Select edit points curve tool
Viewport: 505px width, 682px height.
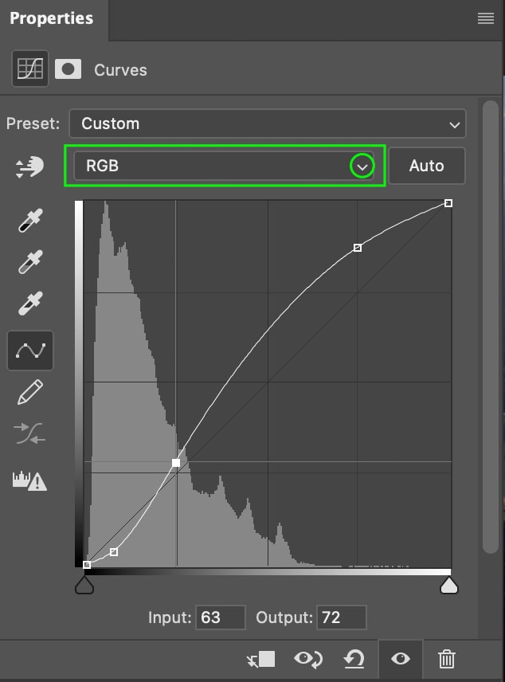point(30,351)
